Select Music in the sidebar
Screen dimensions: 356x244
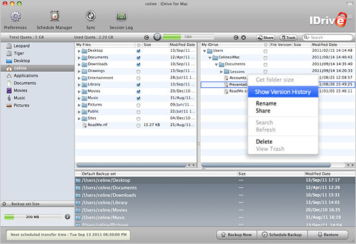click(19, 98)
